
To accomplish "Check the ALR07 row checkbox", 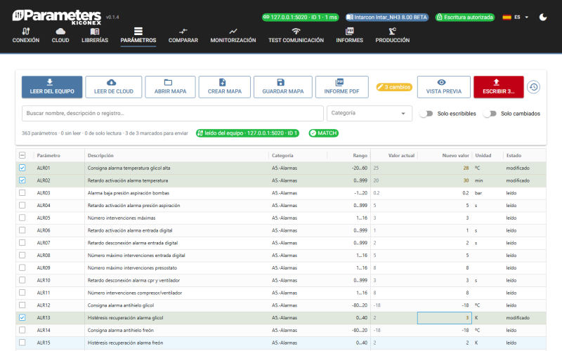I will pos(22,243).
